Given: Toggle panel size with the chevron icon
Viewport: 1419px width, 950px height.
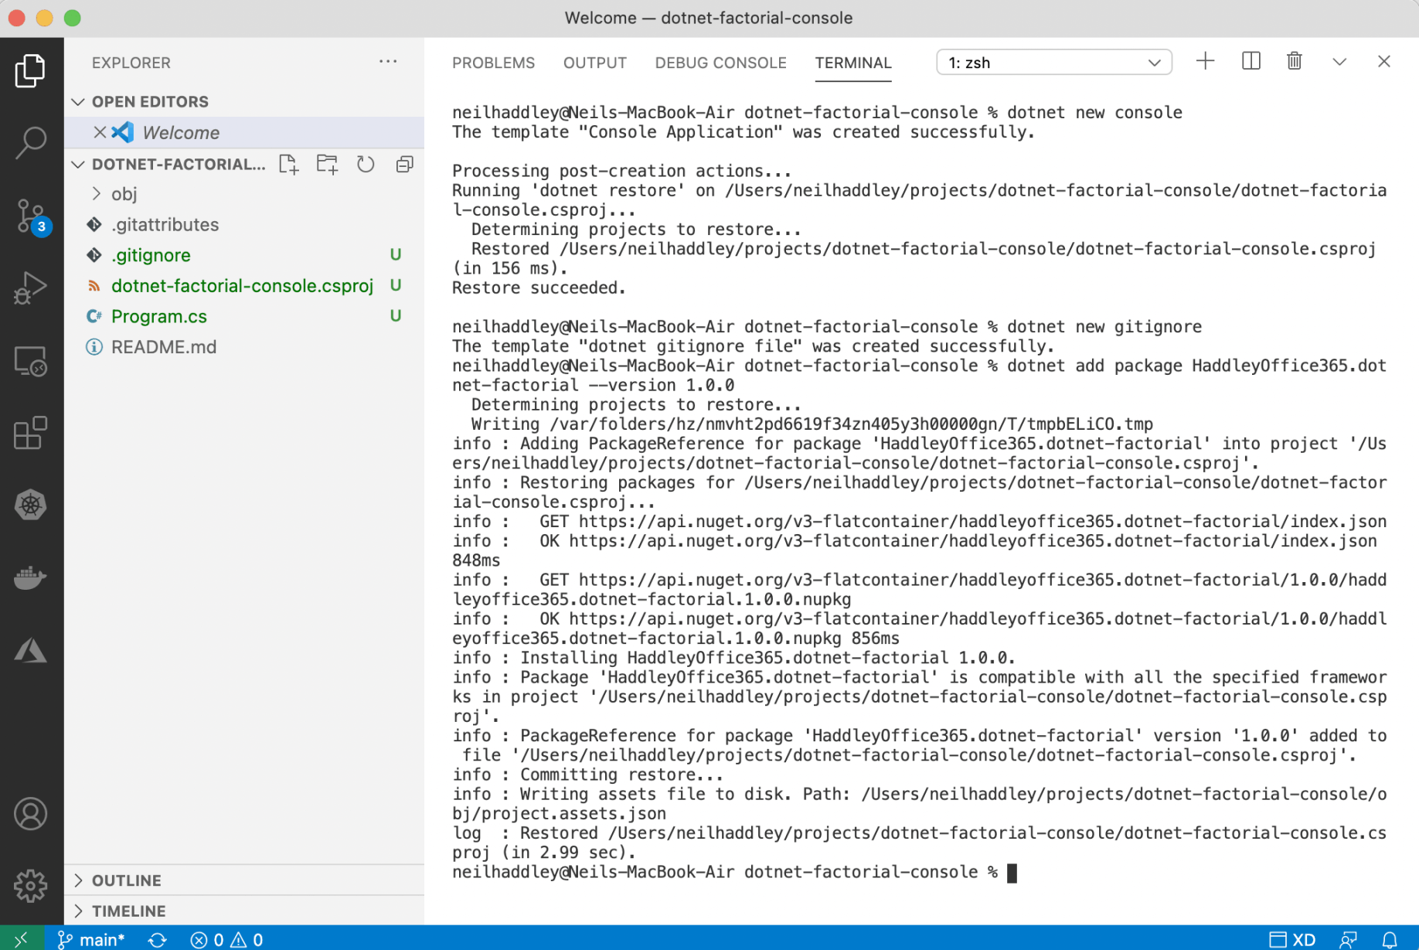Looking at the screenshot, I should tap(1339, 62).
